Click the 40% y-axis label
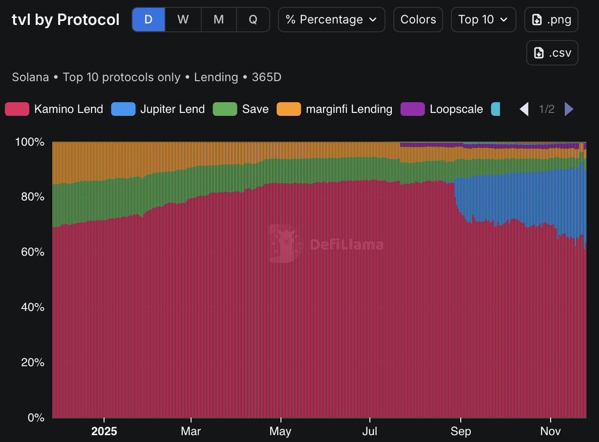 (33, 307)
